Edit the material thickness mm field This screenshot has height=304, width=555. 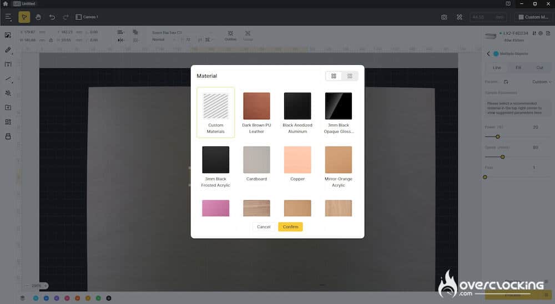488,17
